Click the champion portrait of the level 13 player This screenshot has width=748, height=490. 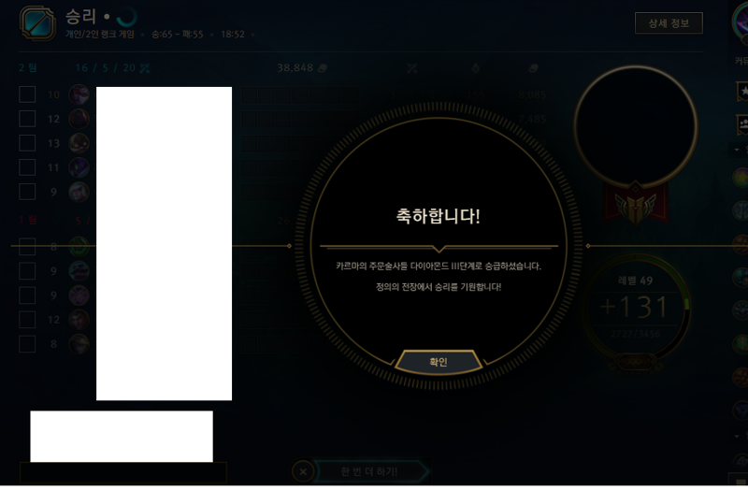pyautogui.click(x=79, y=143)
